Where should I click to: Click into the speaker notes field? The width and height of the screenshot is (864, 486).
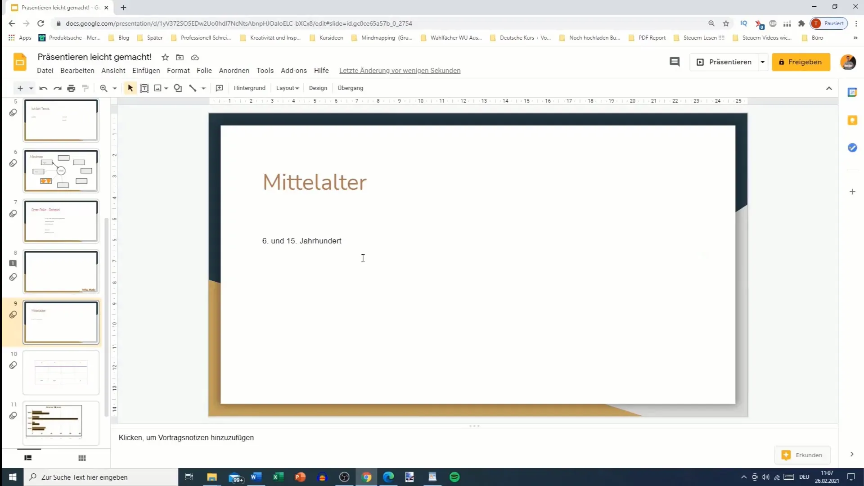click(x=474, y=437)
